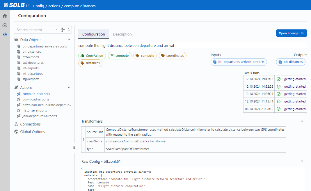Focus the Search element input field

pyautogui.click(x=35, y=30)
